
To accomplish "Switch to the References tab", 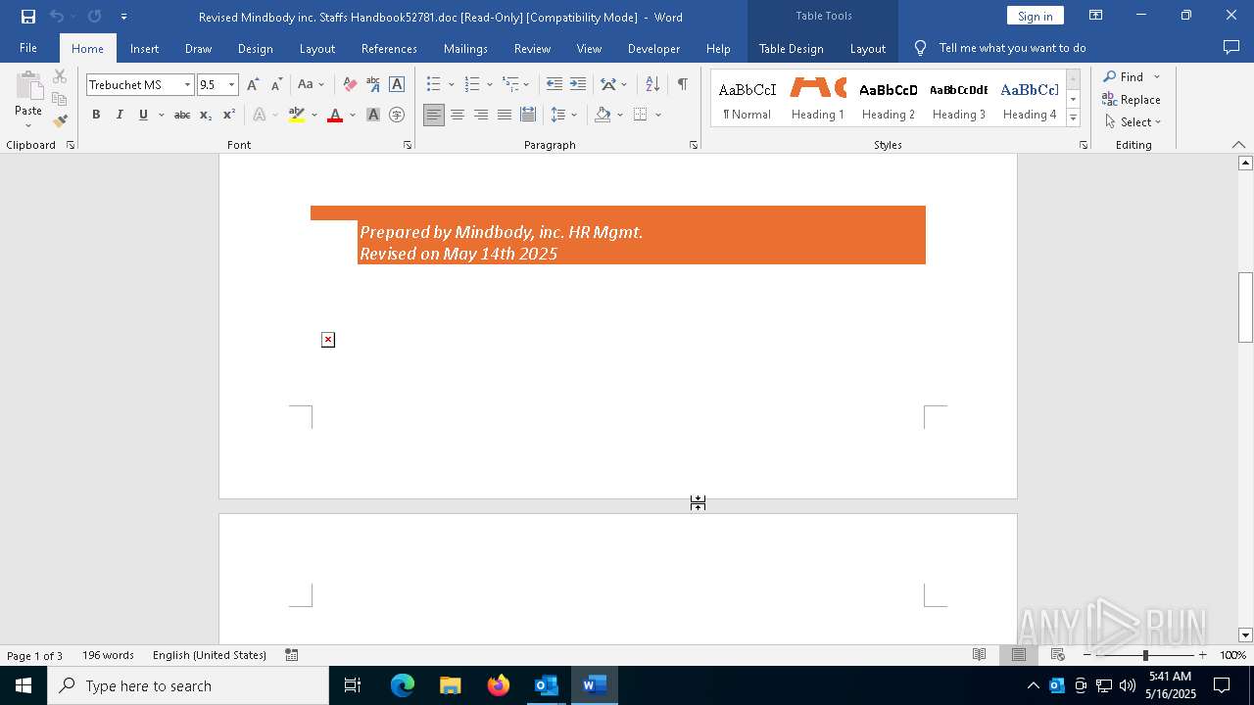I will point(389,49).
